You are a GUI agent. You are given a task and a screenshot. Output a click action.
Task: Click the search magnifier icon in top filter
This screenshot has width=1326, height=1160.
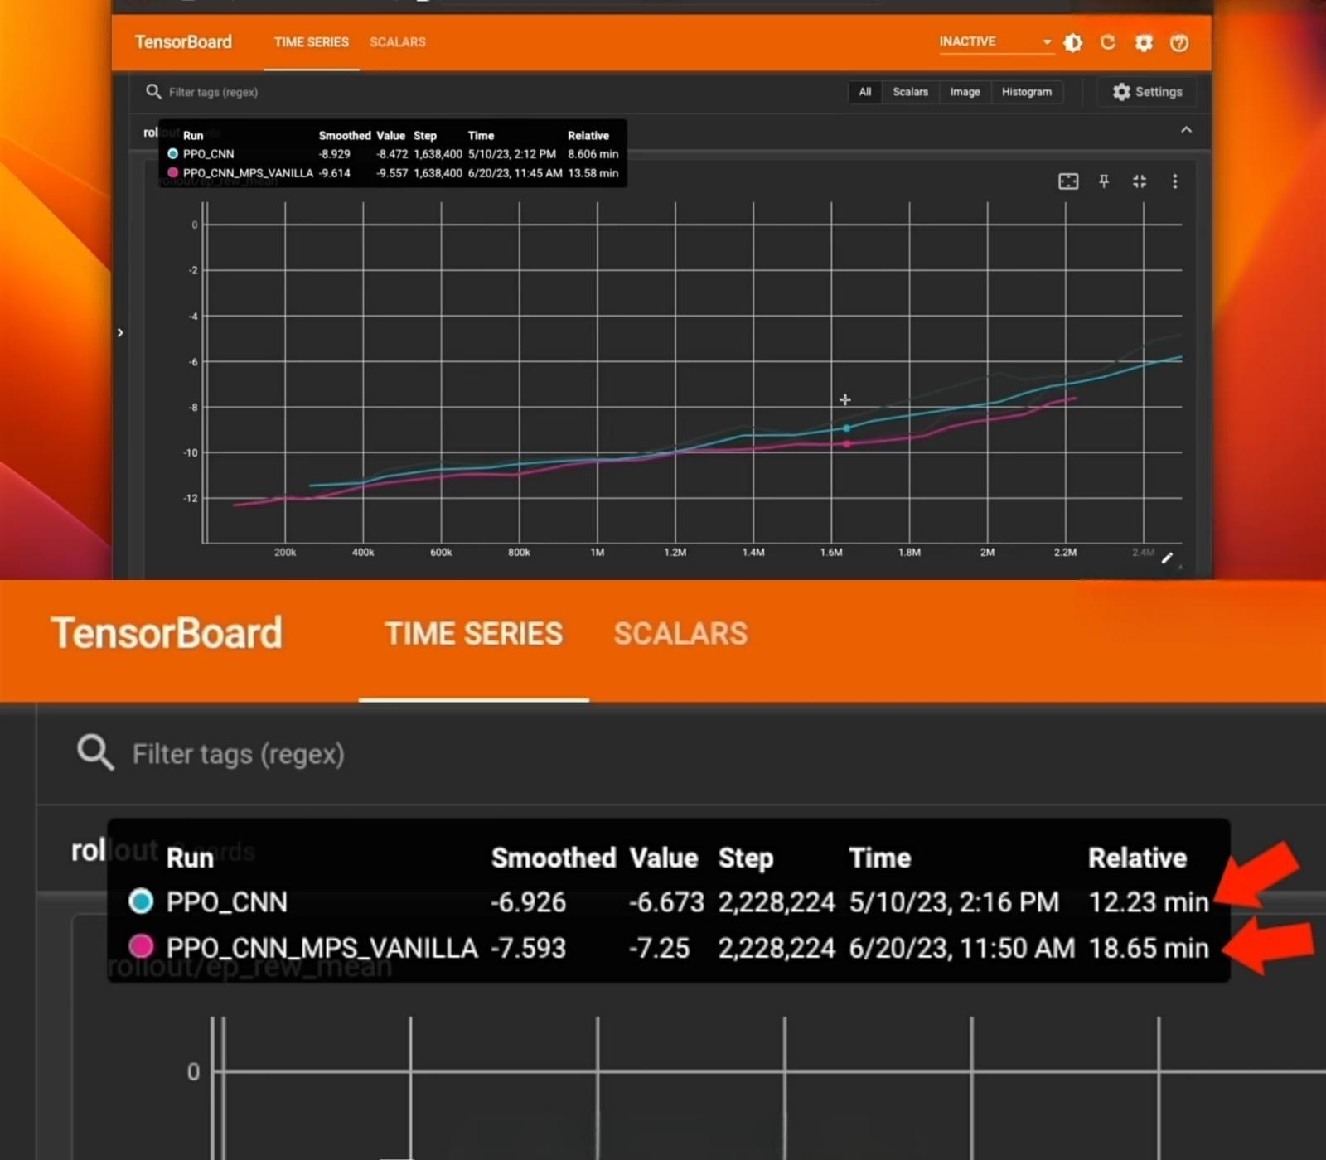[x=153, y=91]
